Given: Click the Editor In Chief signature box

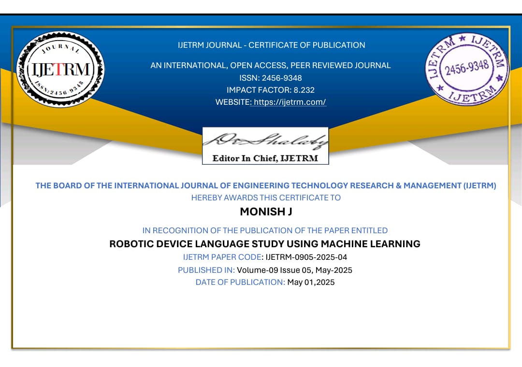Looking at the screenshot, I should coord(265,146).
